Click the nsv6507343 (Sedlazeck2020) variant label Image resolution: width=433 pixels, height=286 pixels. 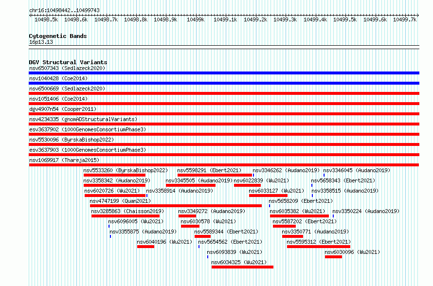pos(67,68)
